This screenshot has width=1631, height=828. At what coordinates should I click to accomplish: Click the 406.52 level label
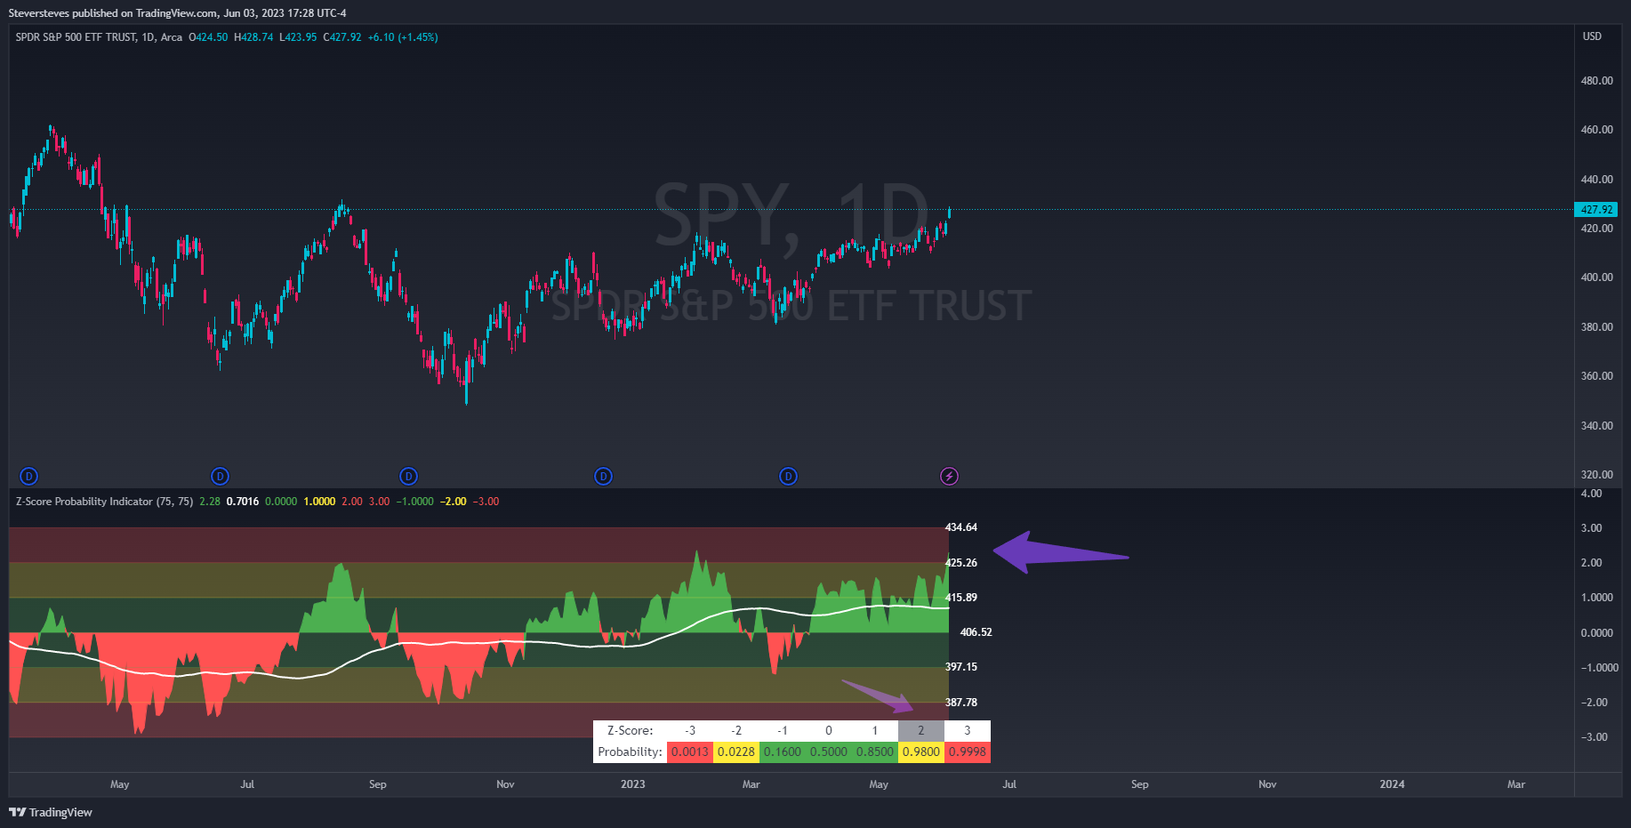pyautogui.click(x=976, y=632)
